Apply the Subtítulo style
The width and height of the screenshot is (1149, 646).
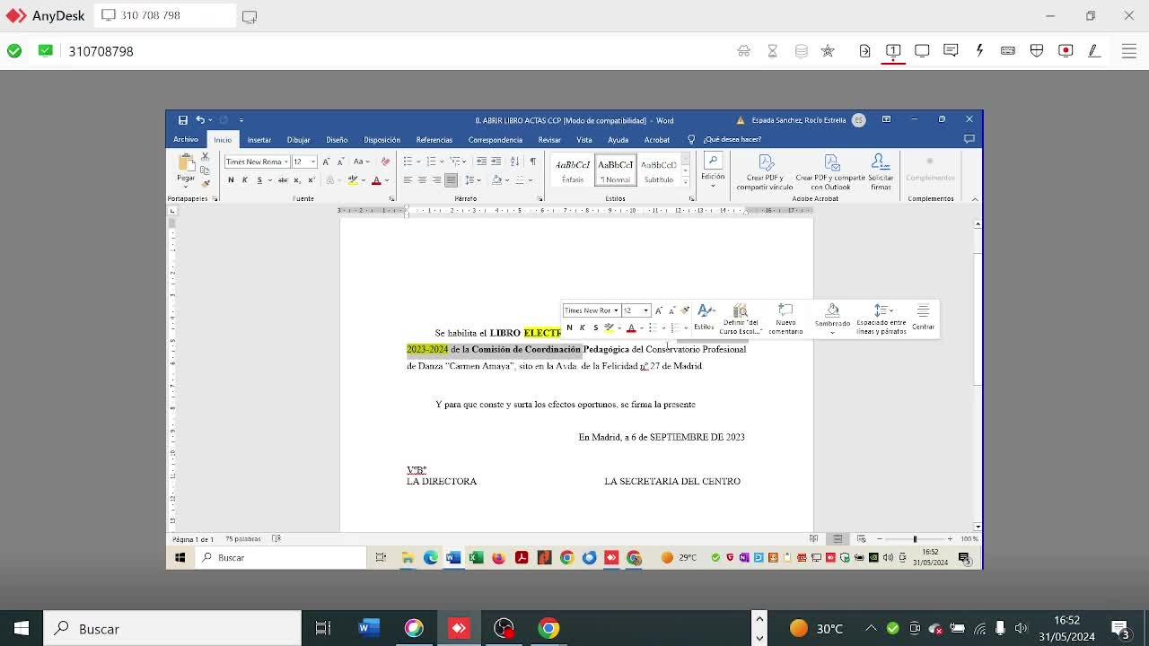click(x=658, y=170)
